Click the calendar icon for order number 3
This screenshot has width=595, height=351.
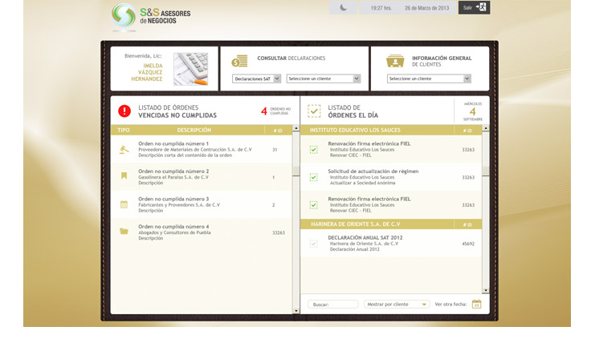click(124, 204)
